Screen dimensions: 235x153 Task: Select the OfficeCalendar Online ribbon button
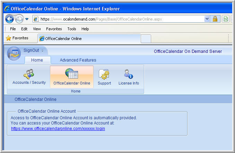(x=72, y=76)
